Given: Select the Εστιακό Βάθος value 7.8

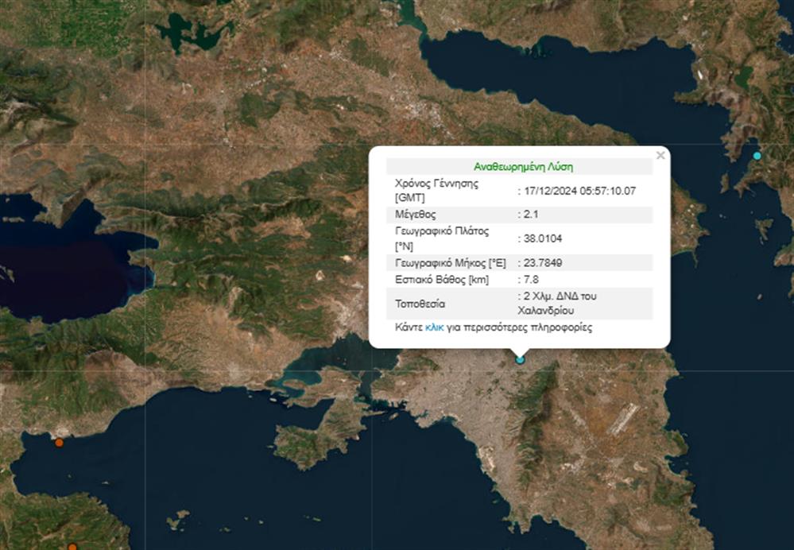Looking at the screenshot, I should point(531,280).
